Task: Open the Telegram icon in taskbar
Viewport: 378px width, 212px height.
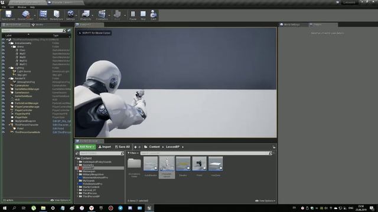Action: point(120,208)
